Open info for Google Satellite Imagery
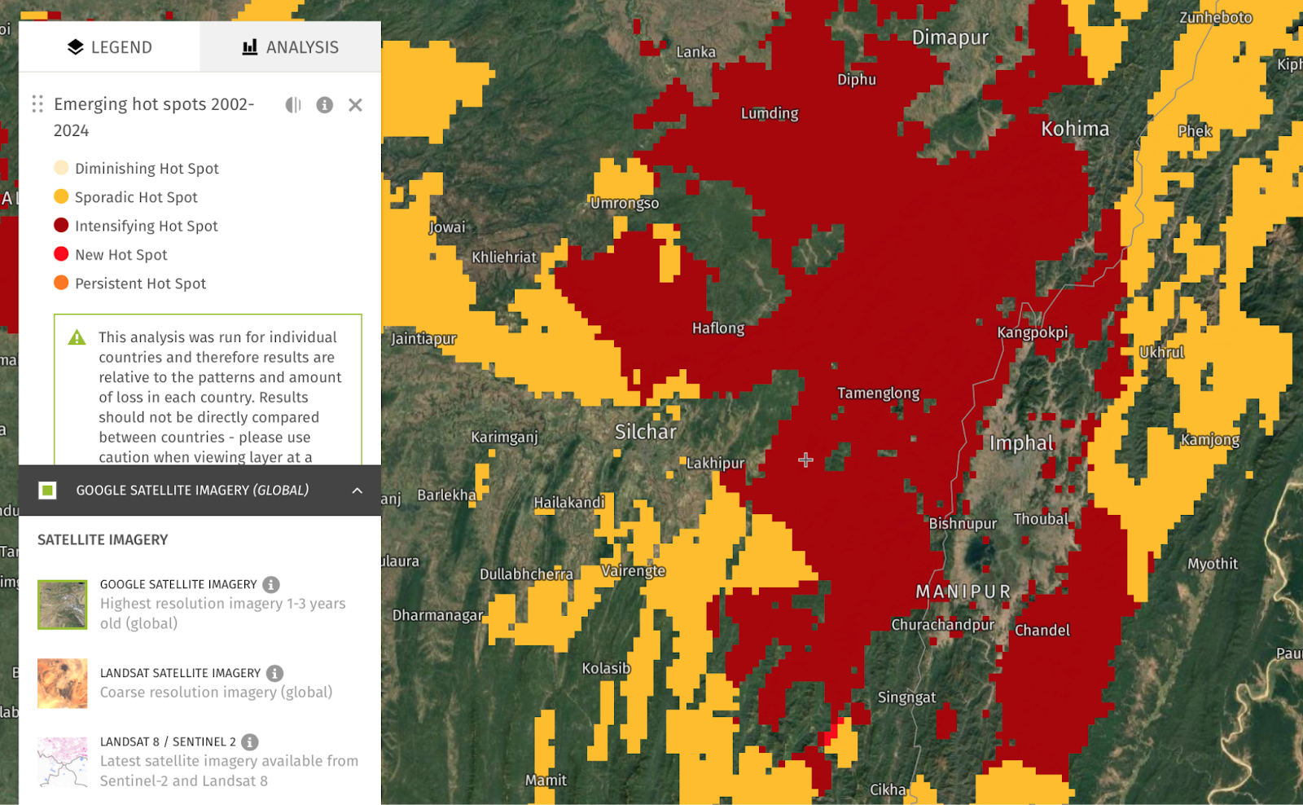Screen dimensions: 1303x805 coord(271,584)
